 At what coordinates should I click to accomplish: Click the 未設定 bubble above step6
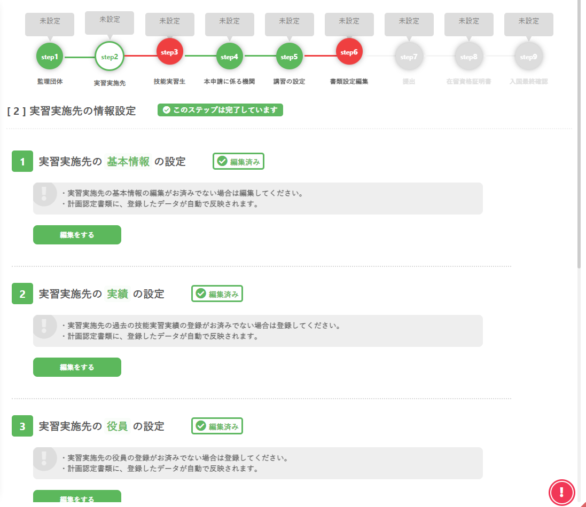pyautogui.click(x=349, y=22)
